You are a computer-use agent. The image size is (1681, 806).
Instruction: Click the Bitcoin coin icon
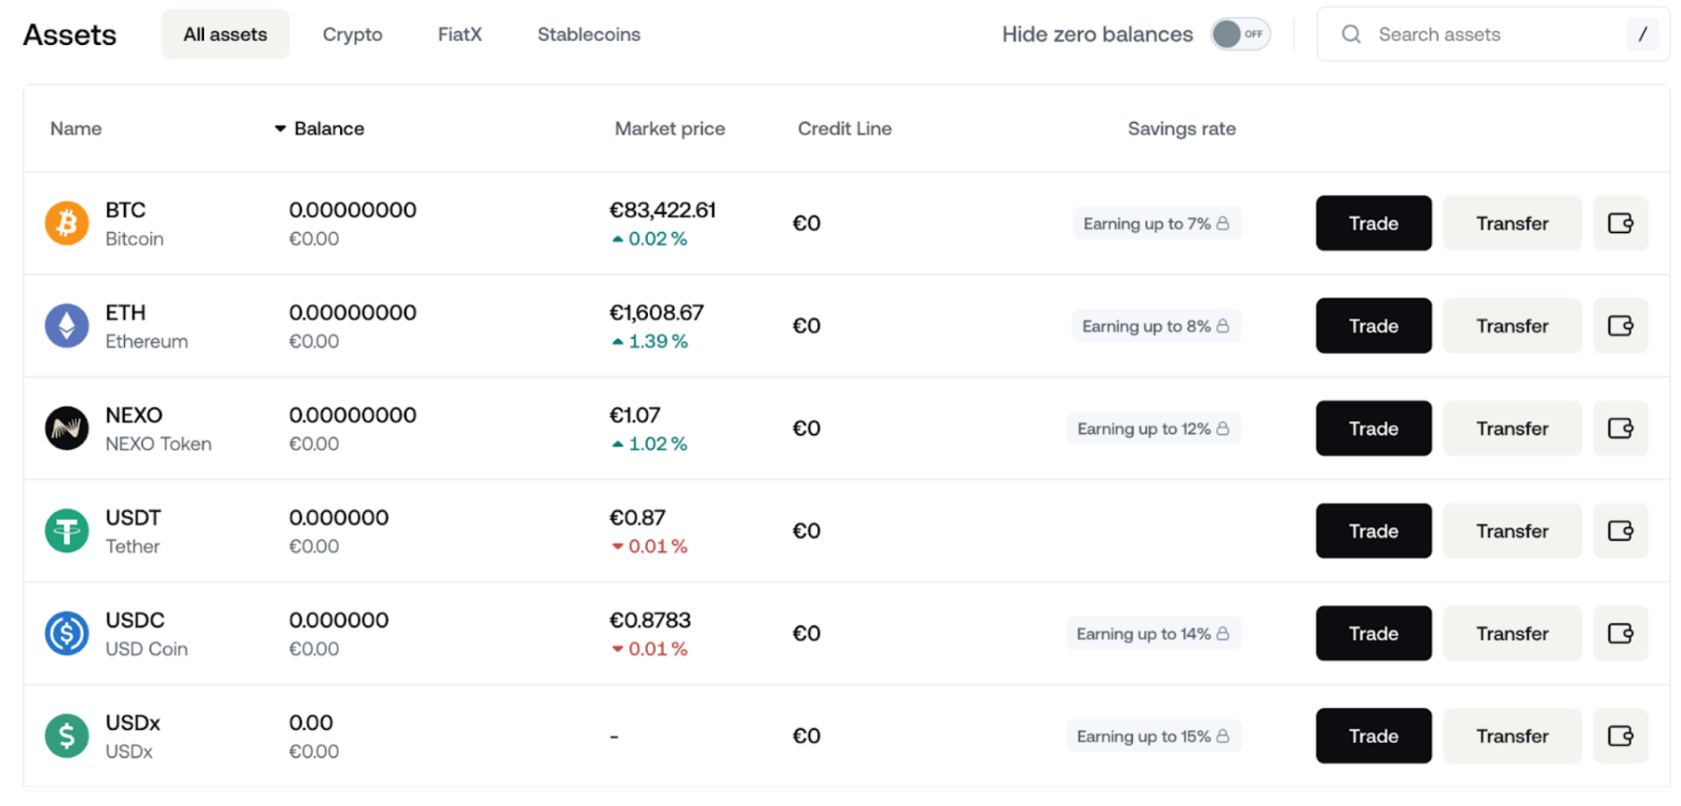coord(67,224)
